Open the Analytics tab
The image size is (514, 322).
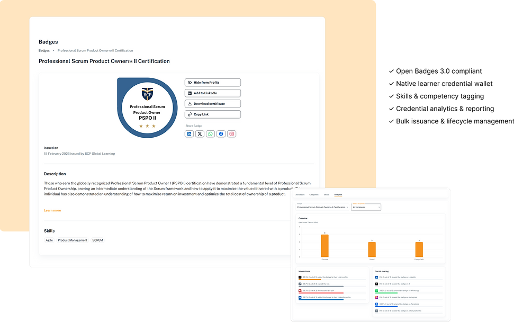point(338,195)
